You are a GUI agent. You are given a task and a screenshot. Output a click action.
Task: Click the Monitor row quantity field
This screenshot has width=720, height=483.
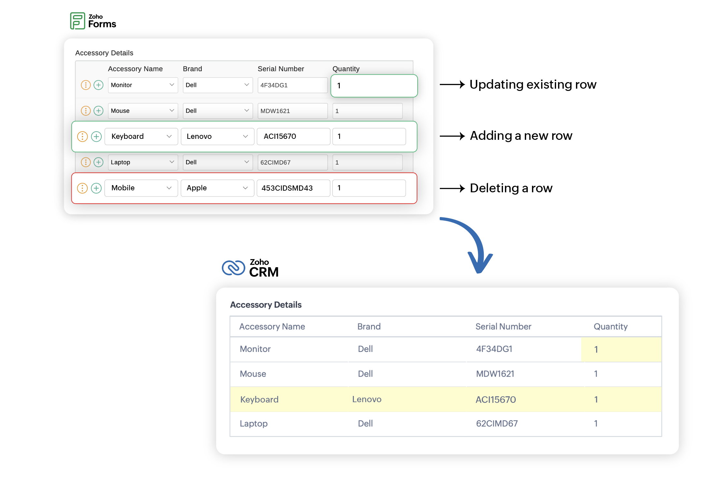374,86
